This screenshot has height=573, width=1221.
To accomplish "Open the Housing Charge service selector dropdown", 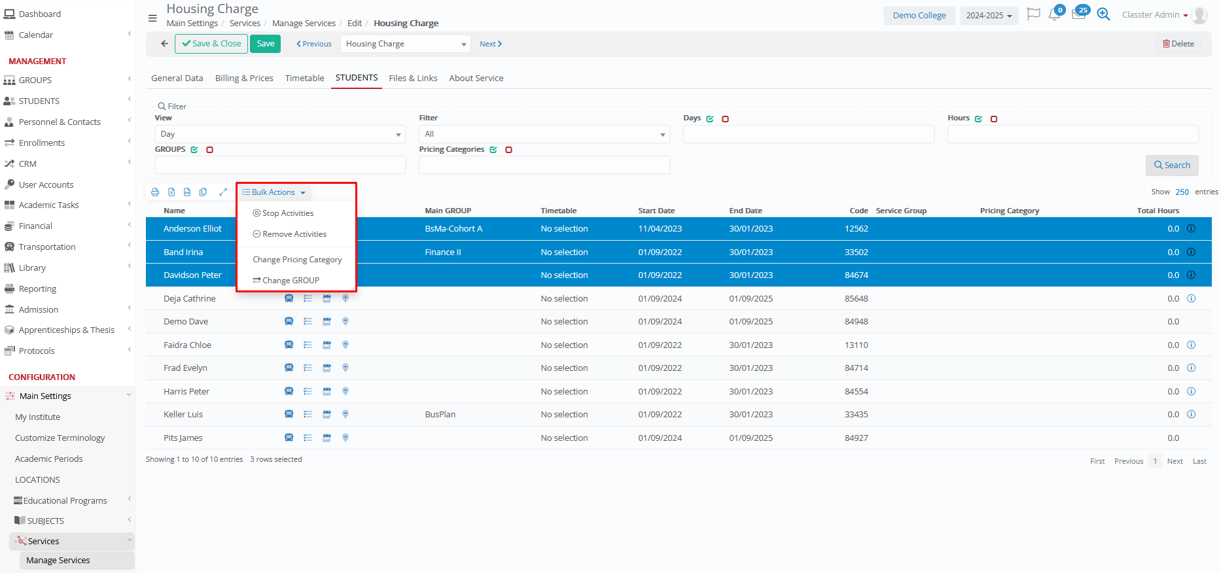I will point(405,44).
